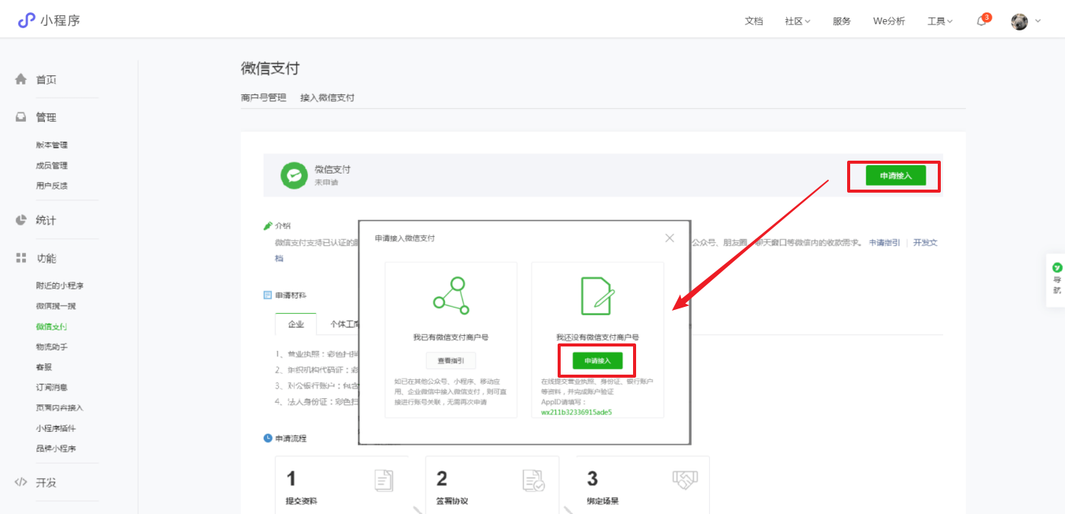Click the AppID wx211b32336915ade5 text

point(577,412)
